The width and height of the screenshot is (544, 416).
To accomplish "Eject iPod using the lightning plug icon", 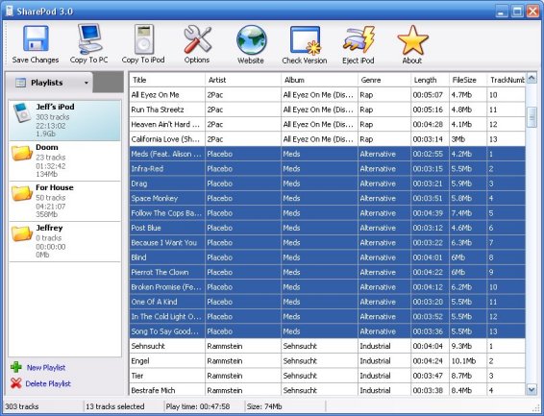I will pos(359,39).
